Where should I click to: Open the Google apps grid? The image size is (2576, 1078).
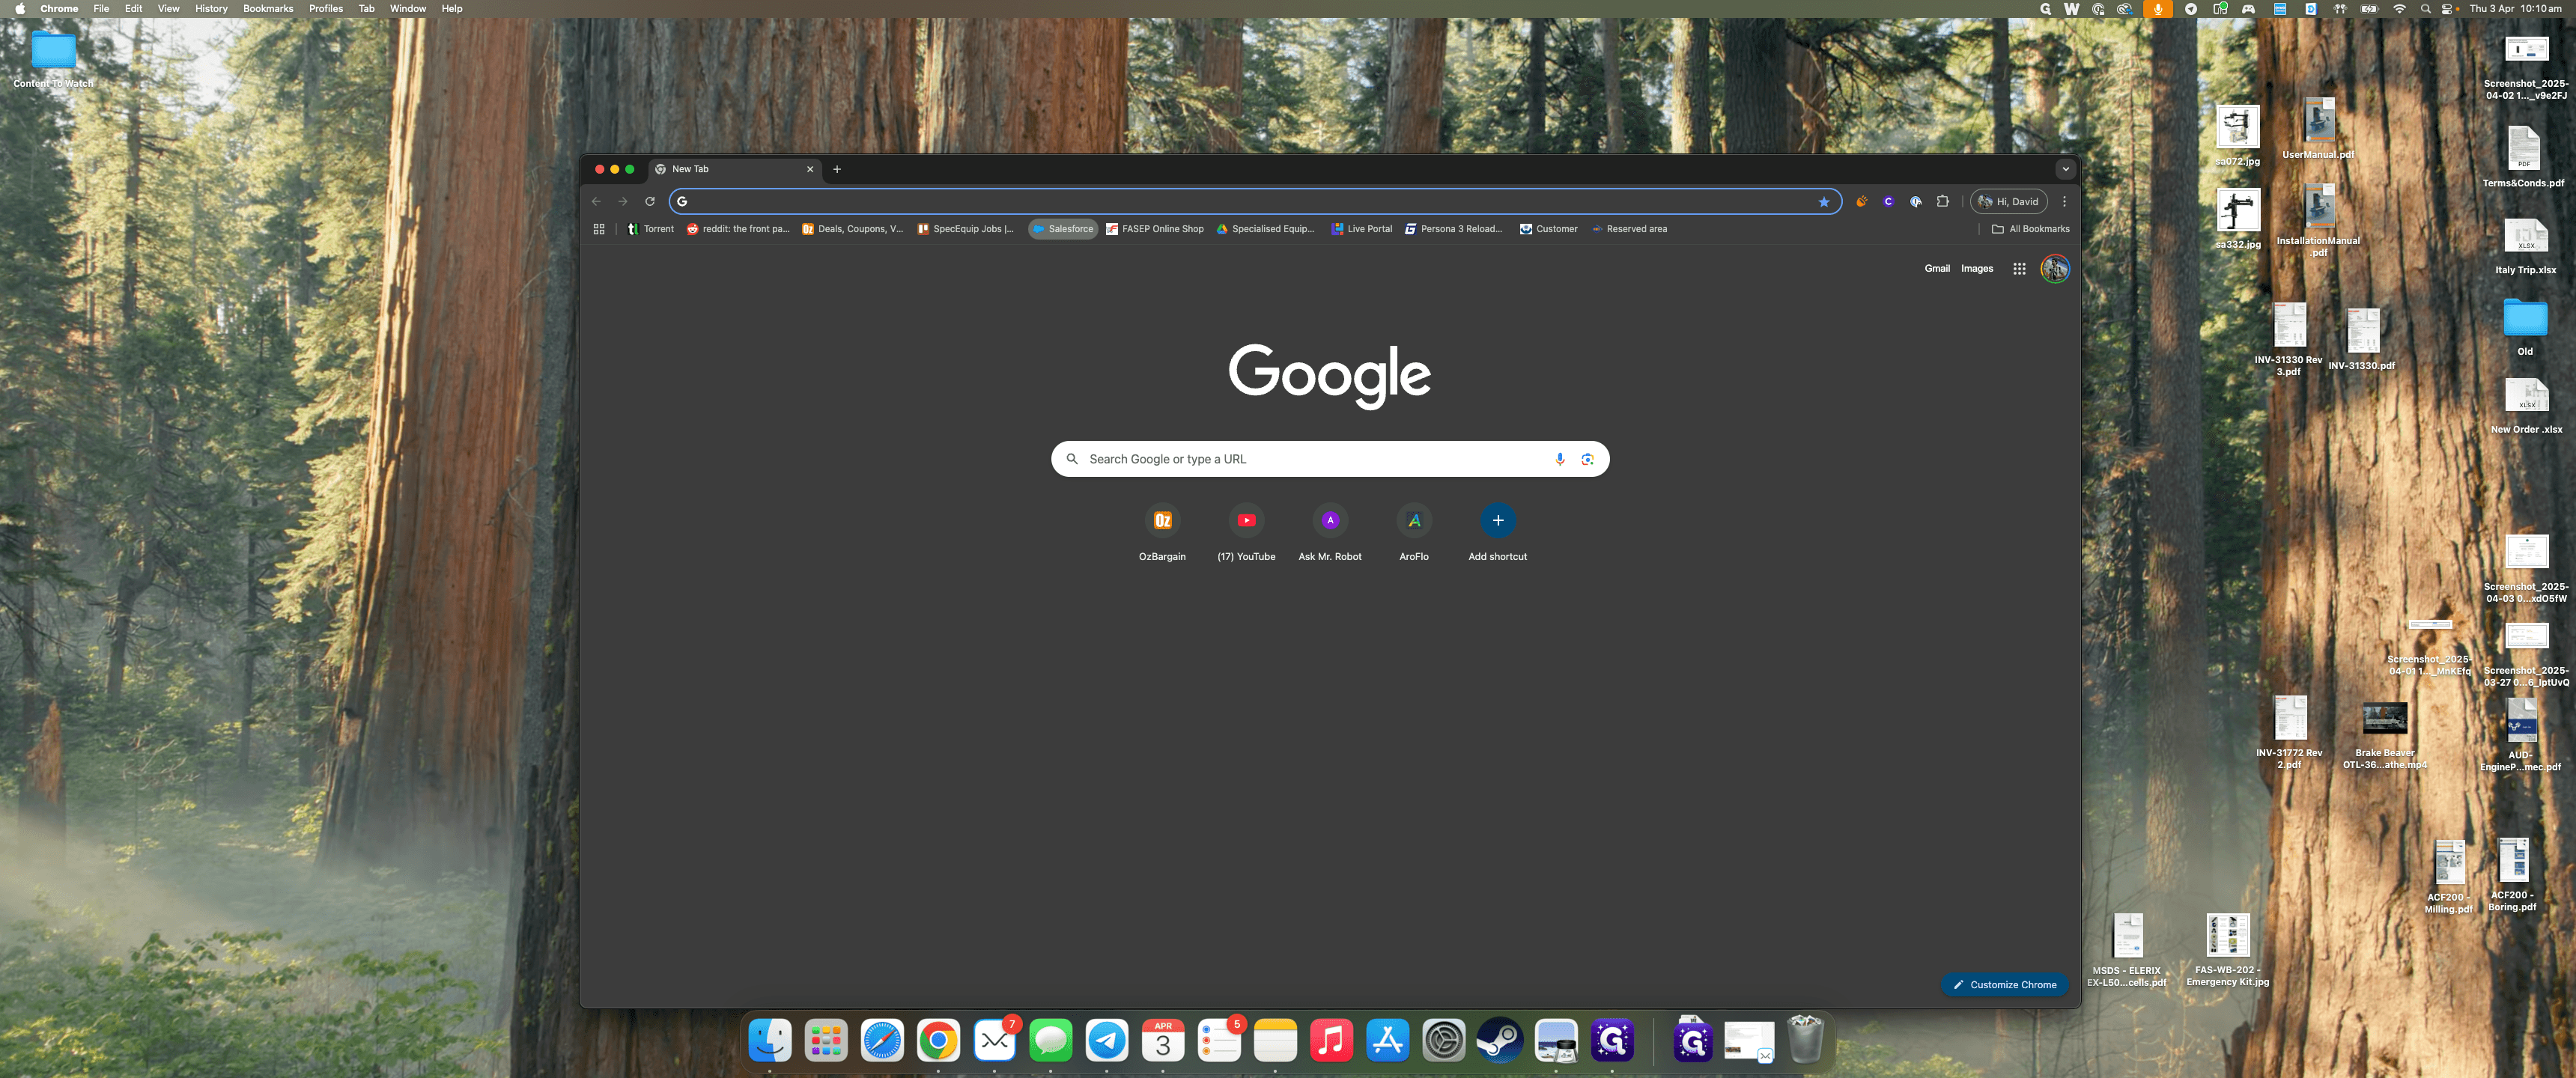tap(2019, 269)
